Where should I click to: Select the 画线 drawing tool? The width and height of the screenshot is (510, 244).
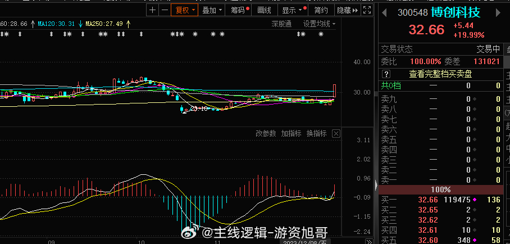264,10
